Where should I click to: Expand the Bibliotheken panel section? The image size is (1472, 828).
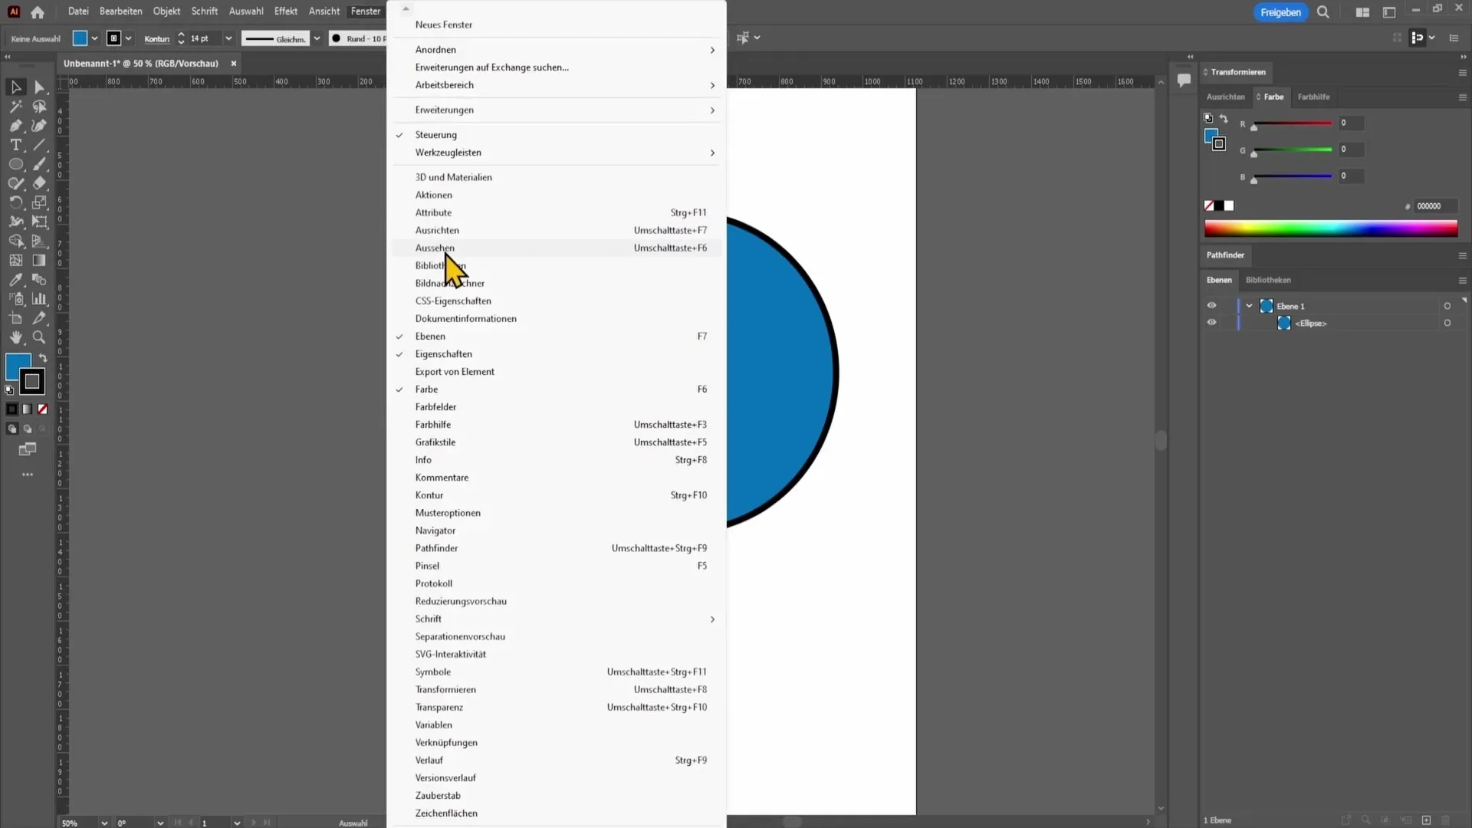[x=1268, y=279]
